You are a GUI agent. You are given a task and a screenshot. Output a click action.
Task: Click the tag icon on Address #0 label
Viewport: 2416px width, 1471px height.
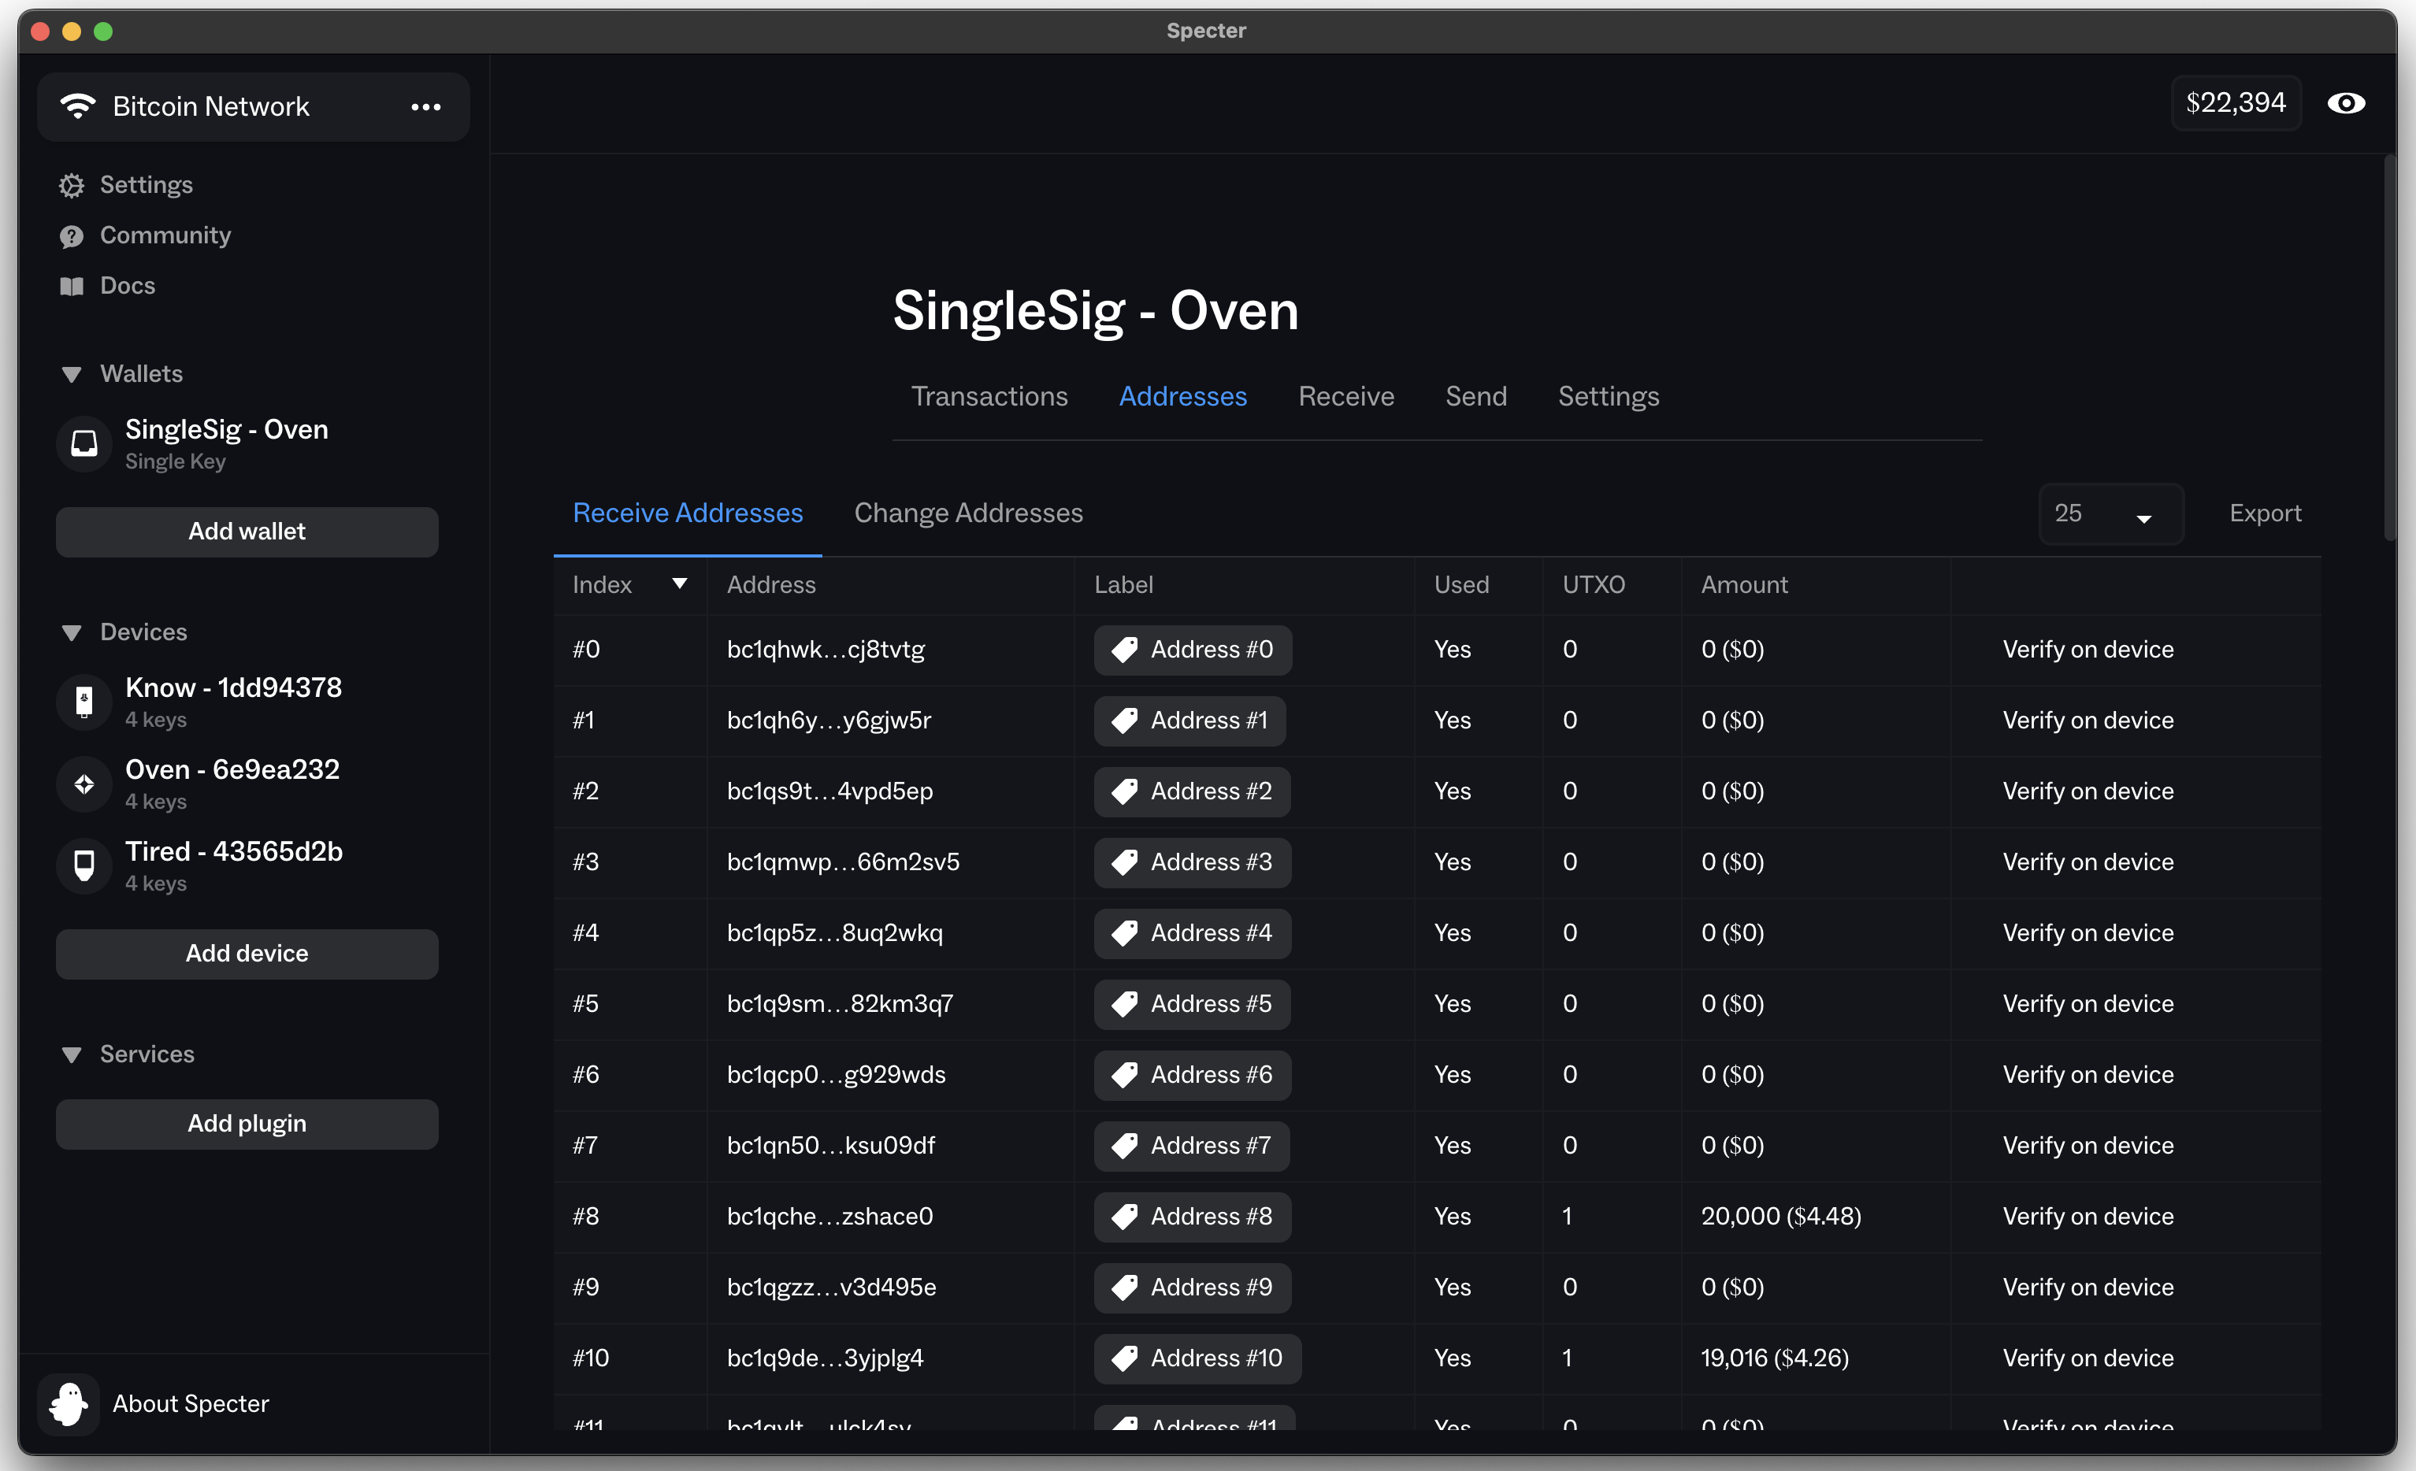tap(1125, 650)
